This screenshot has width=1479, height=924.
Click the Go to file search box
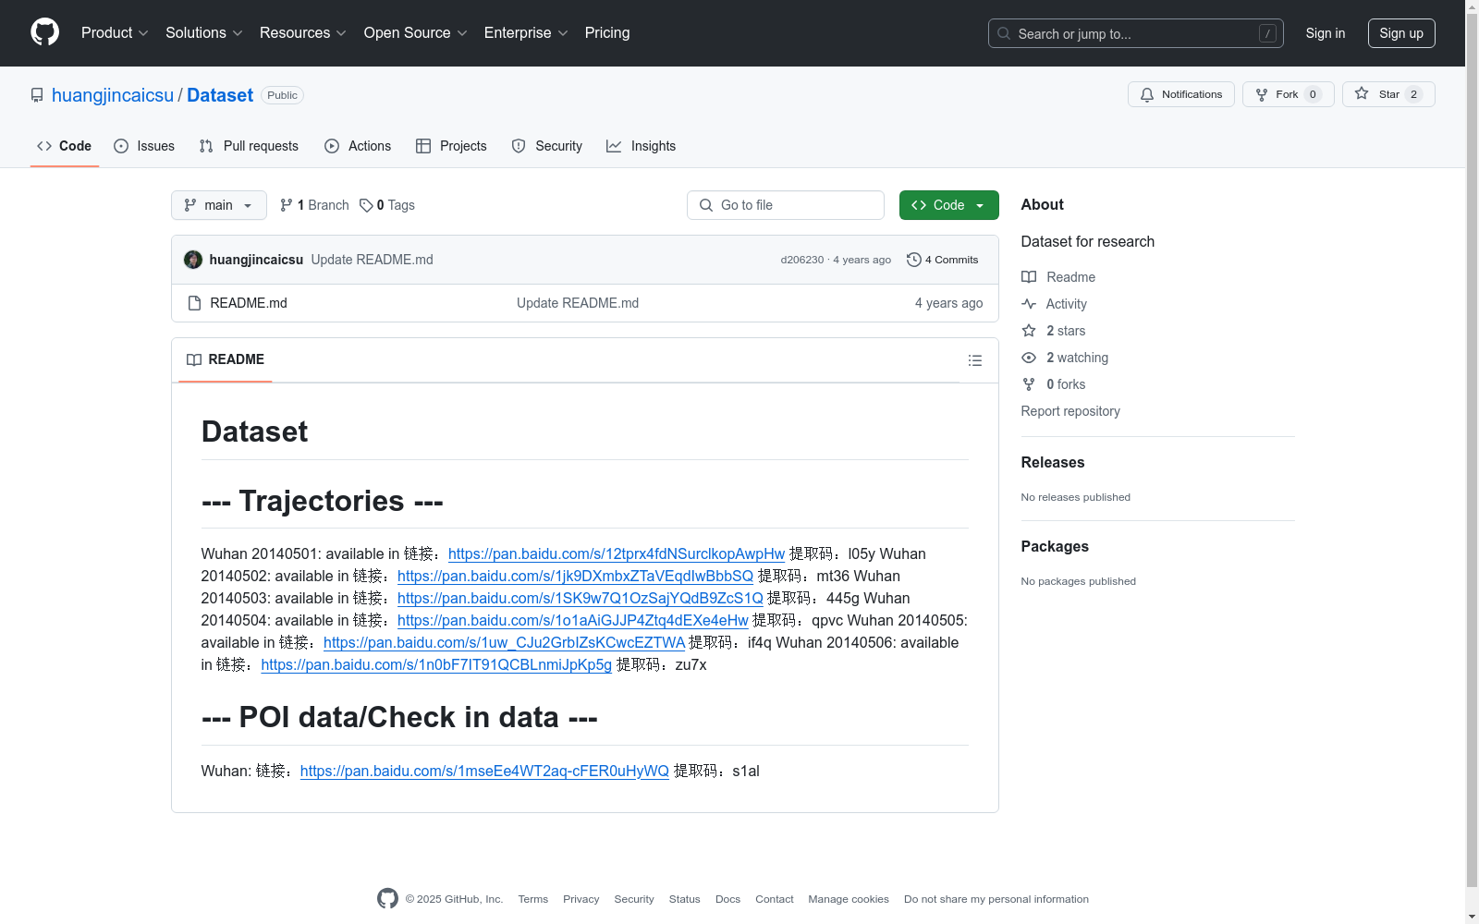(786, 205)
